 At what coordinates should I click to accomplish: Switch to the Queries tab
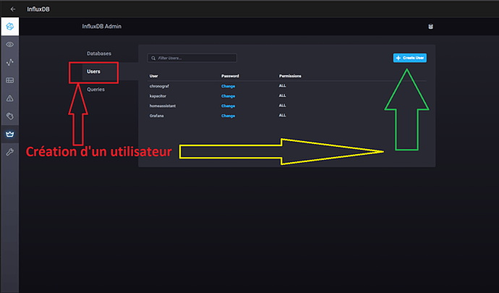(x=95, y=90)
